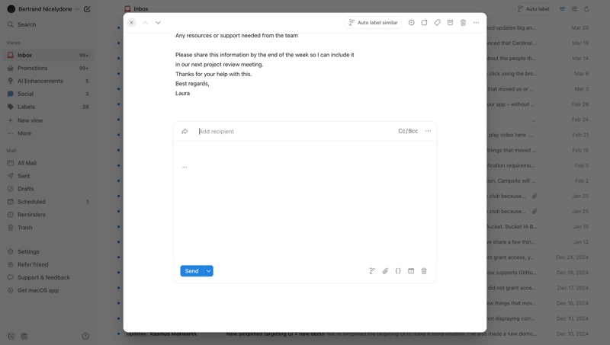Image resolution: width=610 pixels, height=345 pixels.
Task: Select the Inbox view
Action: click(x=48, y=55)
